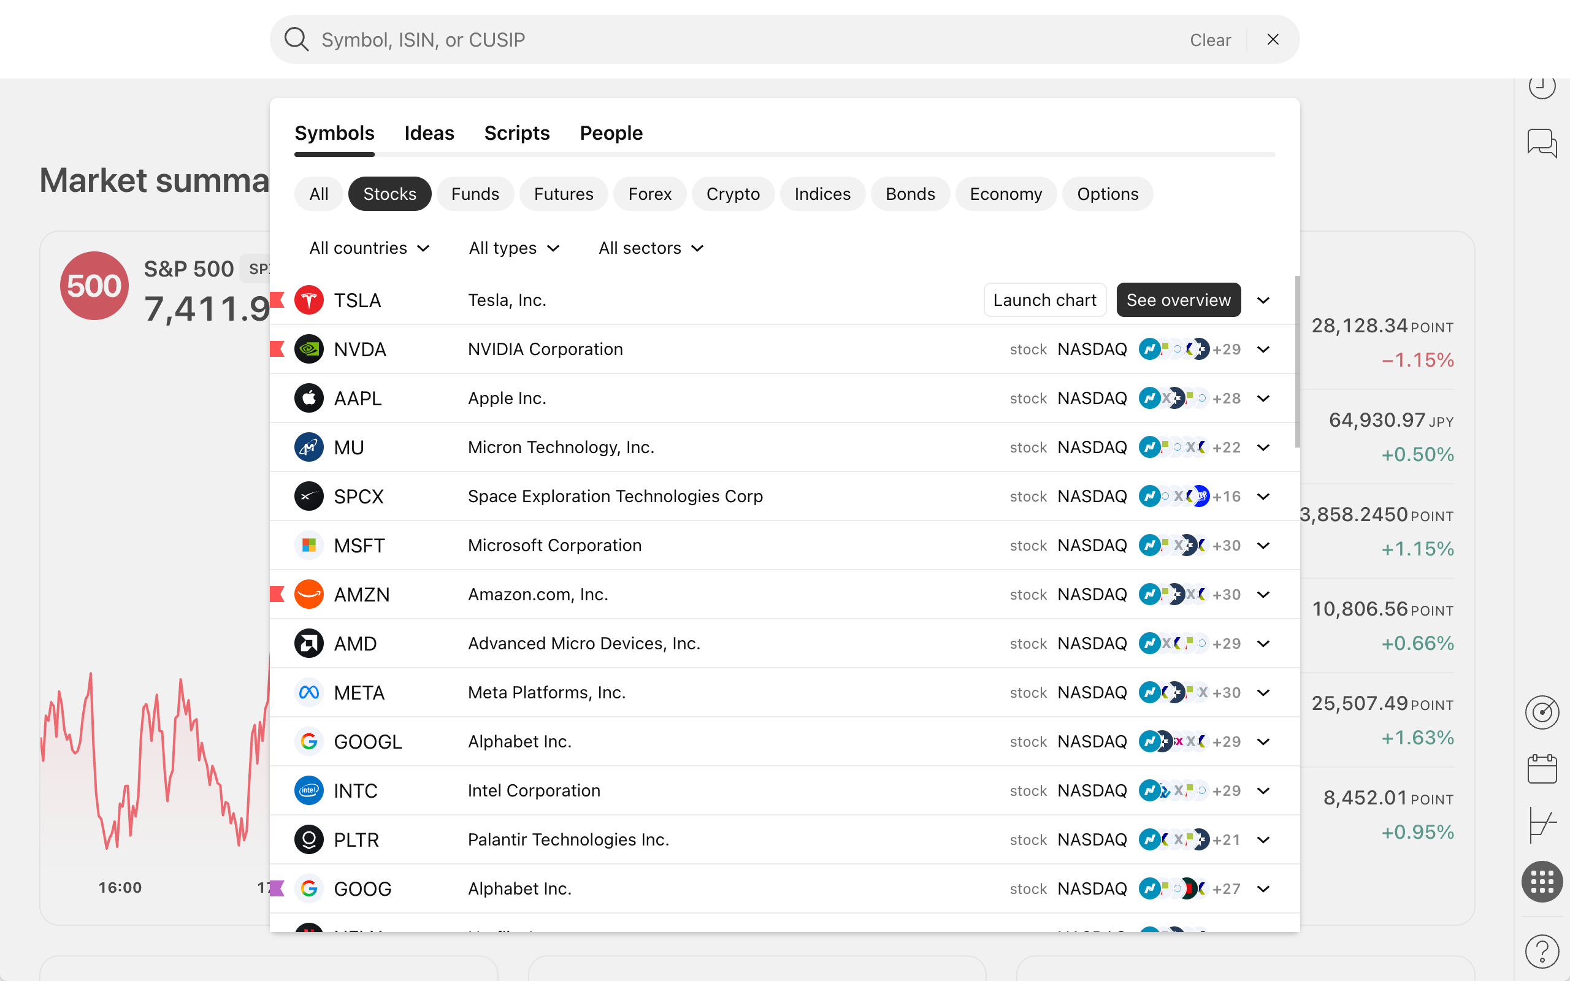The width and height of the screenshot is (1570, 981).
Task: Expand the NVDA row chevron
Action: (1263, 349)
